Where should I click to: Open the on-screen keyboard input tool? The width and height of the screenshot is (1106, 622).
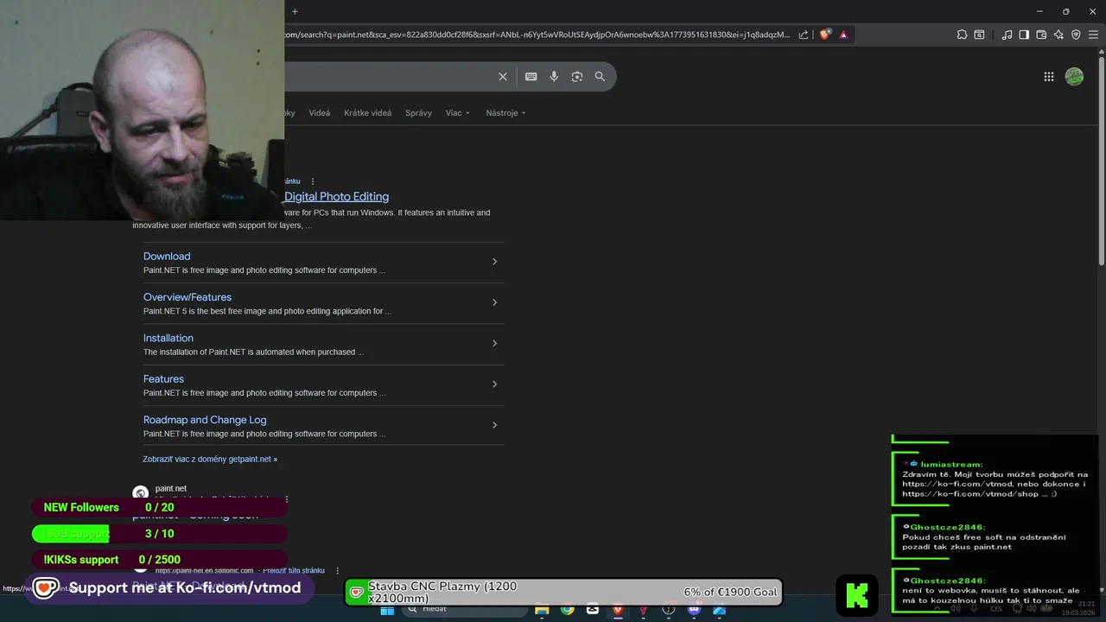(531, 77)
